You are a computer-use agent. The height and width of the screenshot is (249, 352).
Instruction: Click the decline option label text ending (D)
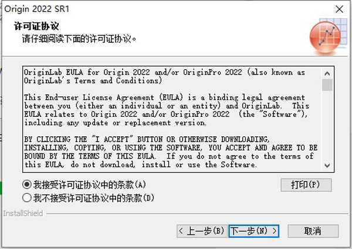click(x=94, y=198)
